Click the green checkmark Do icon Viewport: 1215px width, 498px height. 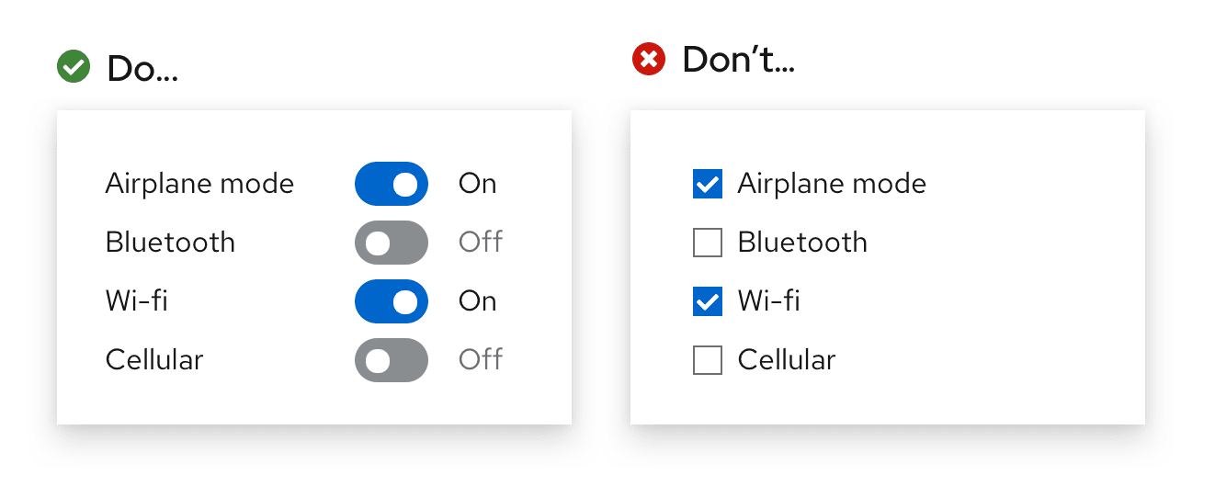pyautogui.click(x=74, y=67)
